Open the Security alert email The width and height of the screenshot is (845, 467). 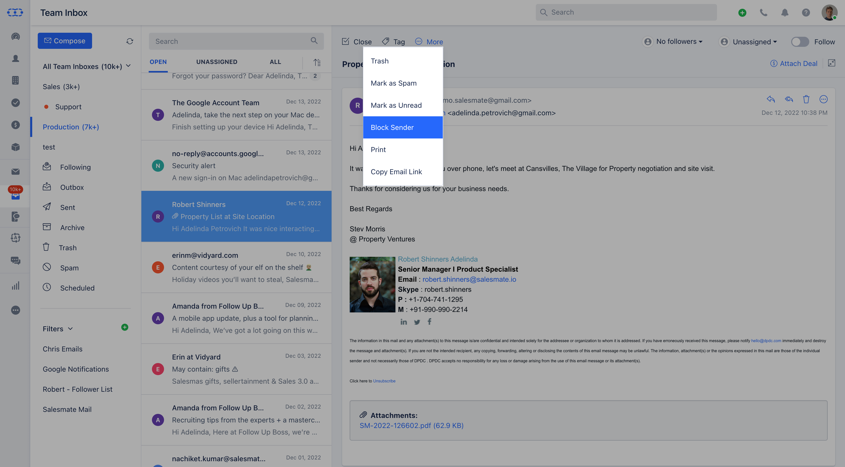coord(236,166)
